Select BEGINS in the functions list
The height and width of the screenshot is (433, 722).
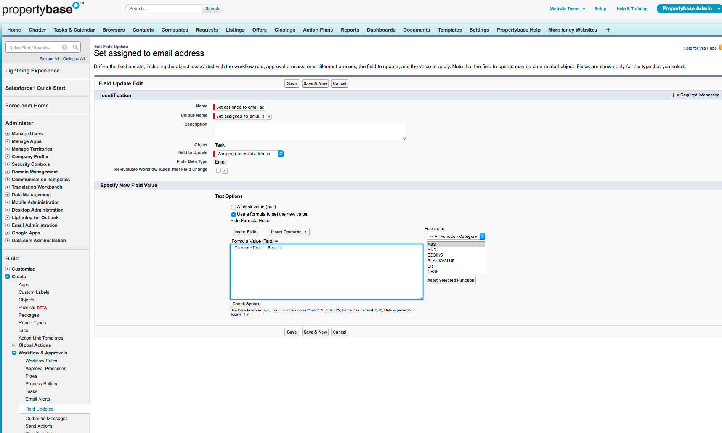[x=456, y=255]
